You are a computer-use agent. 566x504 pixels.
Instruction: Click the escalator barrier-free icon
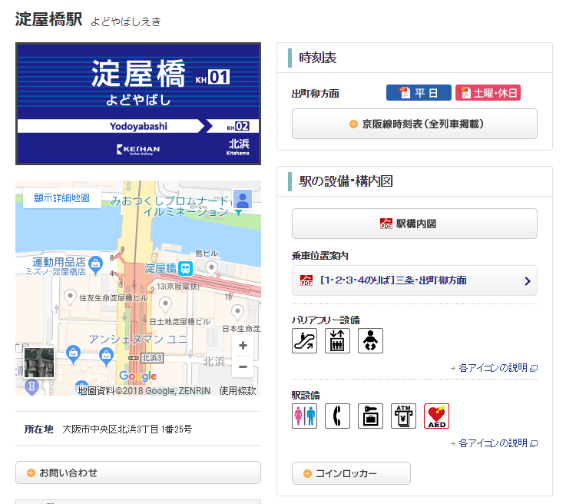pyautogui.click(x=304, y=340)
